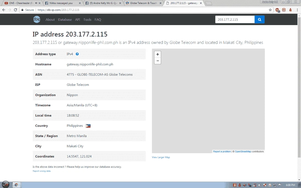
Task: Select the ASN value 4775 GLOBE-TELECOM-AS
Action: [100, 74]
